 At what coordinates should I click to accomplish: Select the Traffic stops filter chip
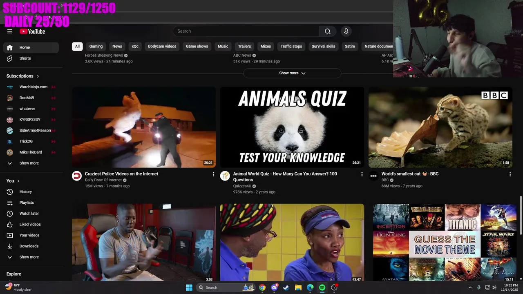tap(291, 46)
